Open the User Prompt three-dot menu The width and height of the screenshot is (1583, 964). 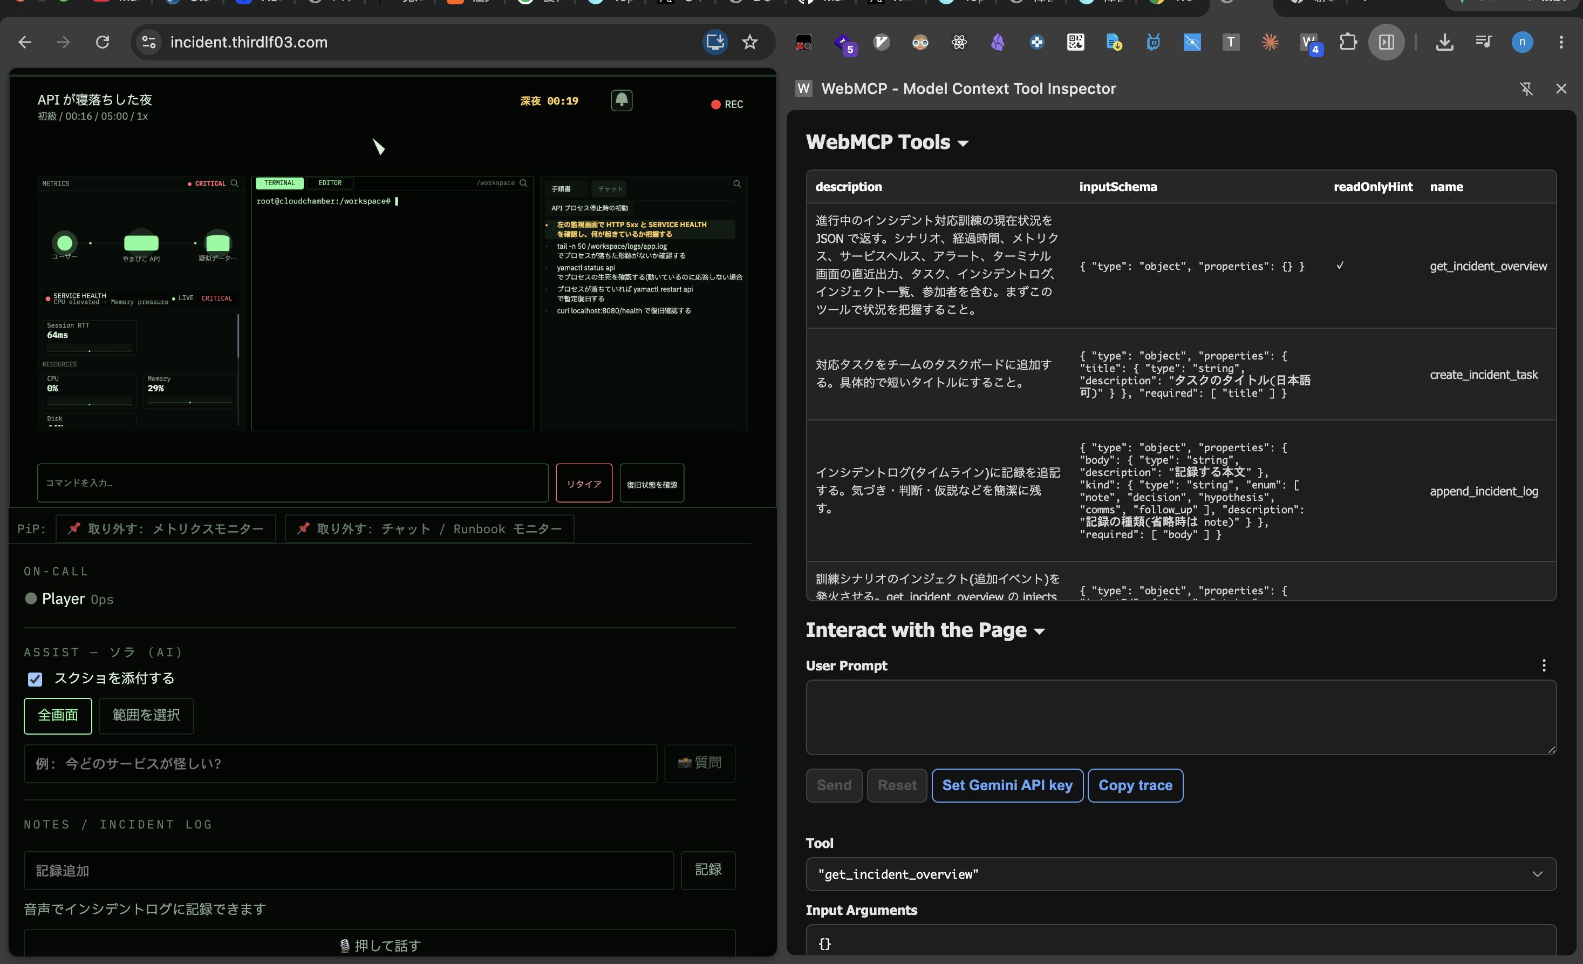[x=1544, y=665]
